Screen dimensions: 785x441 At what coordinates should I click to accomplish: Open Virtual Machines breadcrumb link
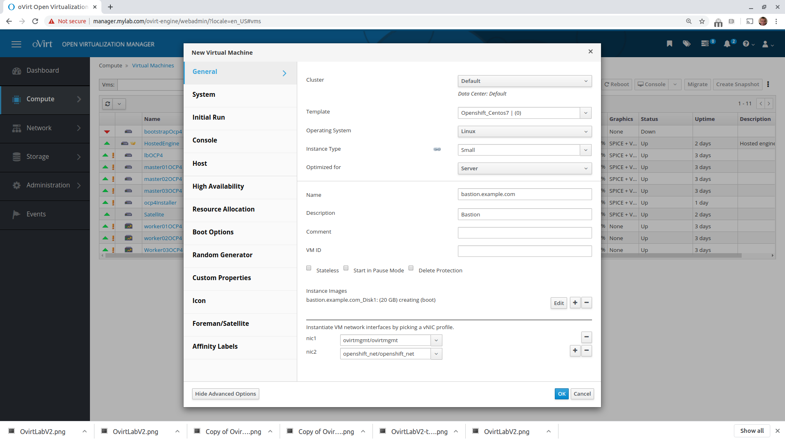[153, 65]
